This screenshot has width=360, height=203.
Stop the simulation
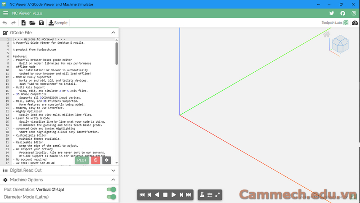pyautogui.click(x=165, y=195)
